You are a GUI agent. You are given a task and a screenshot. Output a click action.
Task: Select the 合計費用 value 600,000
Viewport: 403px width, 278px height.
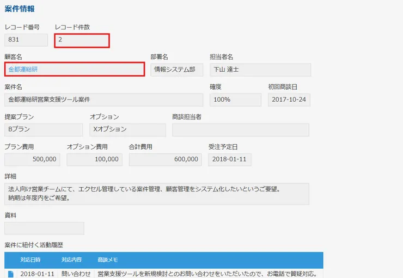coord(165,159)
